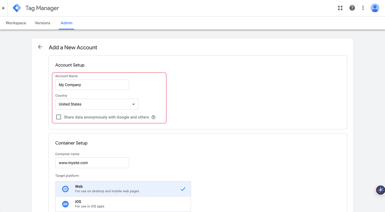385x212 pixels.
Task: Open the Help question mark icon
Action: point(352,8)
